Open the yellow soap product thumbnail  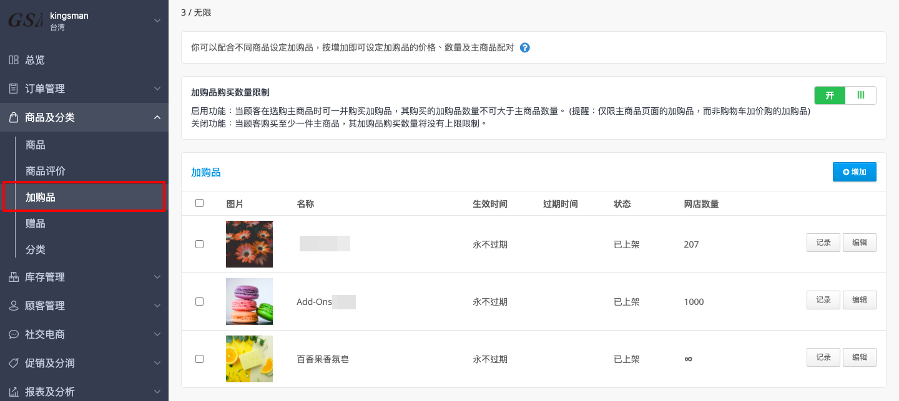pos(249,359)
